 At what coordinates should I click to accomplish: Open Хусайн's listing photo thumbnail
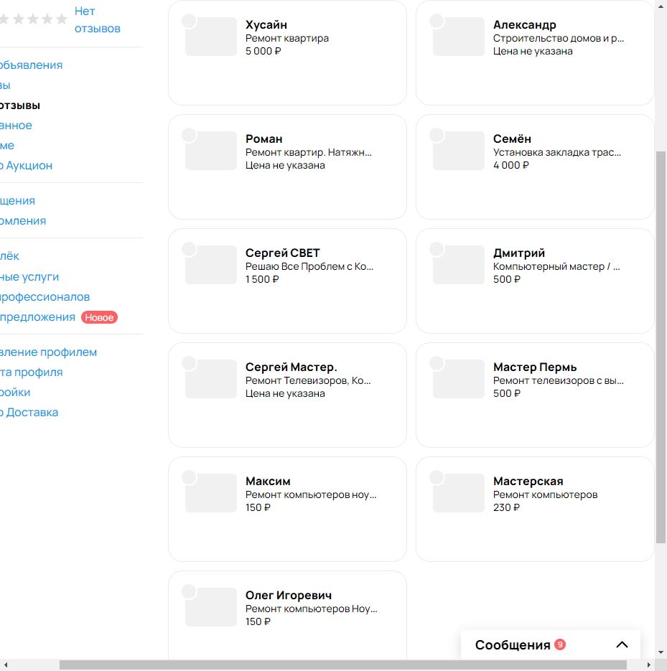pyautogui.click(x=210, y=37)
